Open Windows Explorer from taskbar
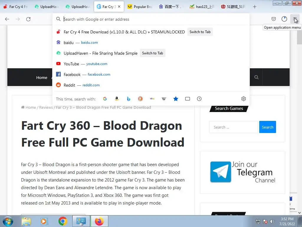This screenshot has height=227, width=302. (x=26, y=221)
